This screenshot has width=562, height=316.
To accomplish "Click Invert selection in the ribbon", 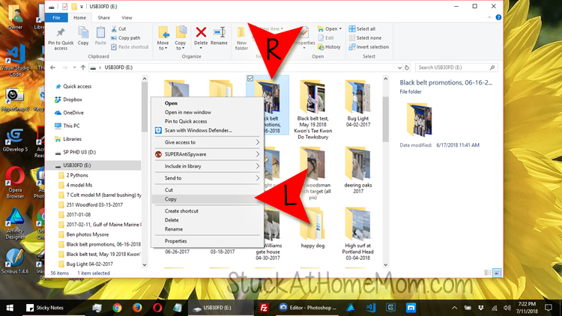I will click(x=369, y=47).
